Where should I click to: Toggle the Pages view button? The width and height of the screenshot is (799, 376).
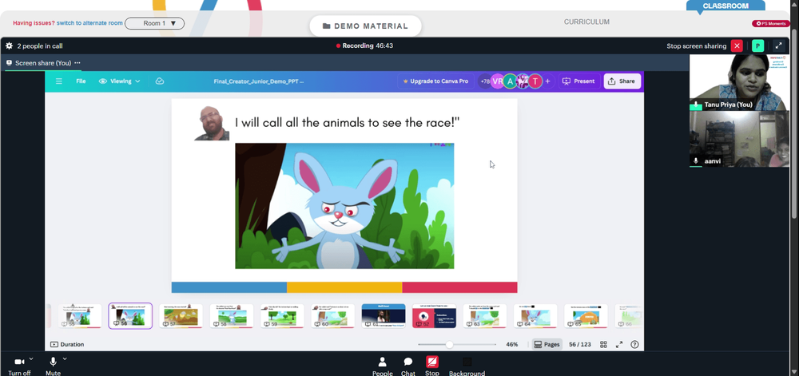point(547,344)
